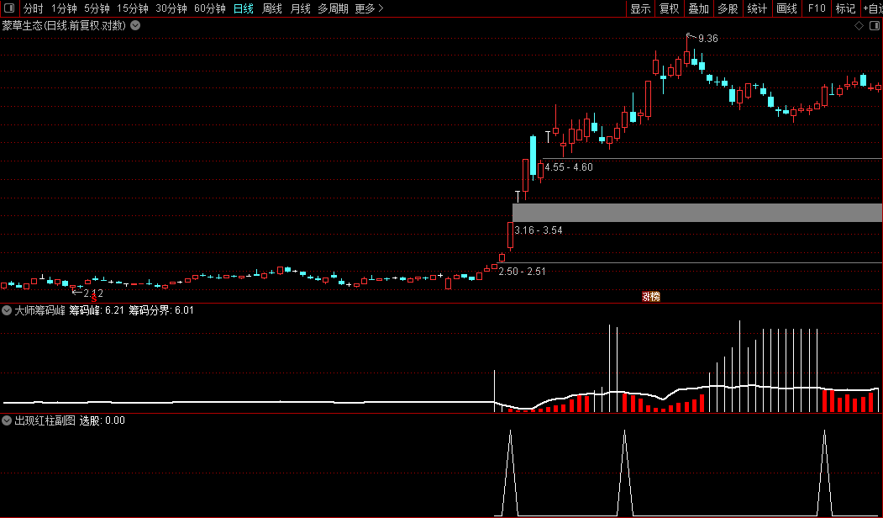Viewport: 883px width, 518px height.
Task: Select the 5分钟 period
Action: (x=97, y=8)
